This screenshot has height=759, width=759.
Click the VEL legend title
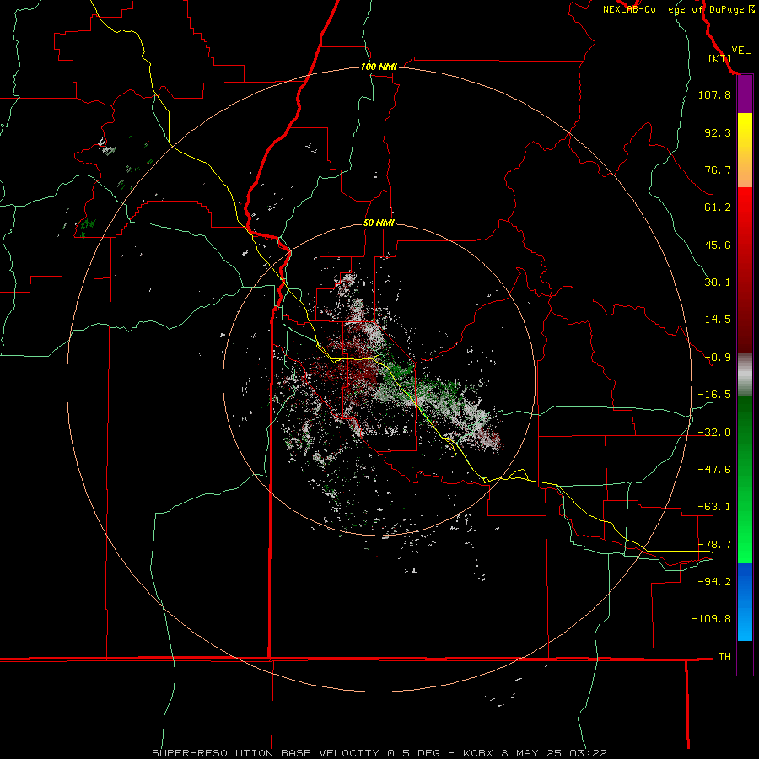(x=740, y=51)
